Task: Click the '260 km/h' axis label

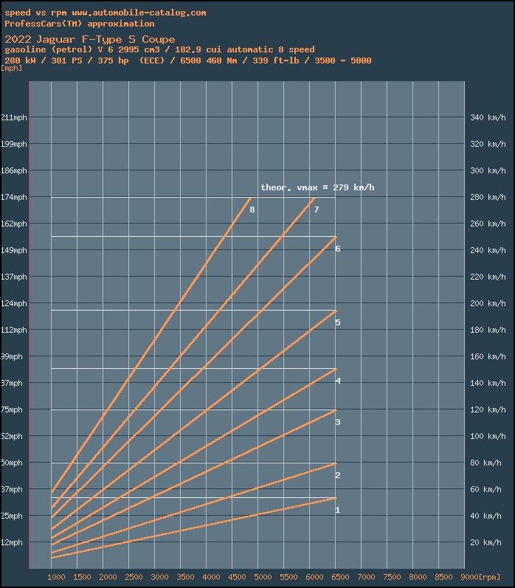Action: point(488,224)
